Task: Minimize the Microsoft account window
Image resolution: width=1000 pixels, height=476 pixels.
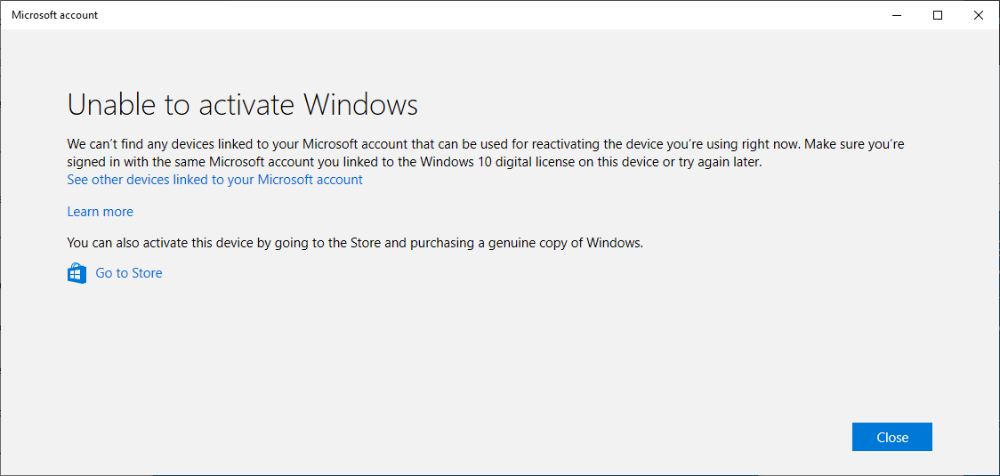Action: pyautogui.click(x=897, y=15)
